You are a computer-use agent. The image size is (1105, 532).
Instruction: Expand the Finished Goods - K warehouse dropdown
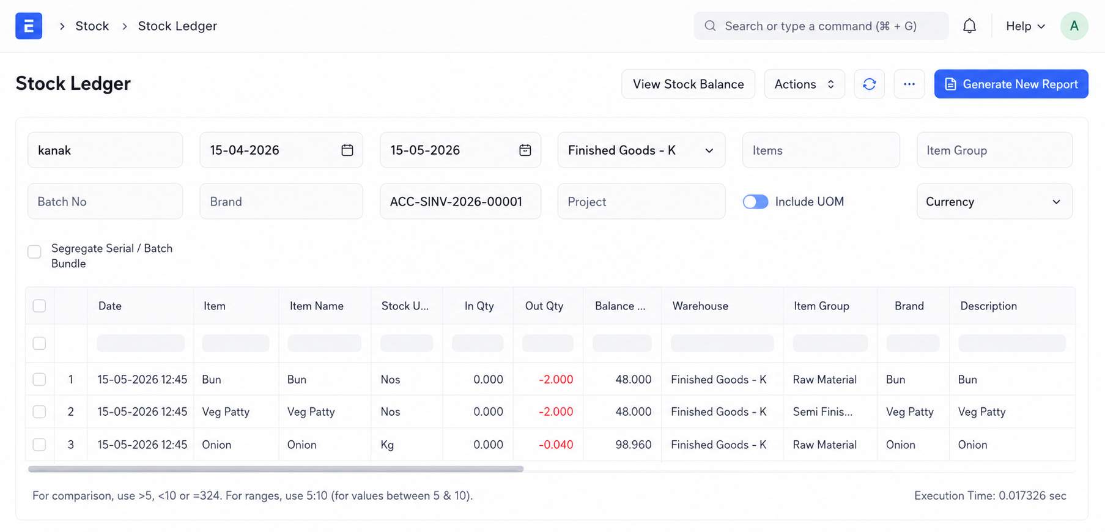tap(641, 150)
